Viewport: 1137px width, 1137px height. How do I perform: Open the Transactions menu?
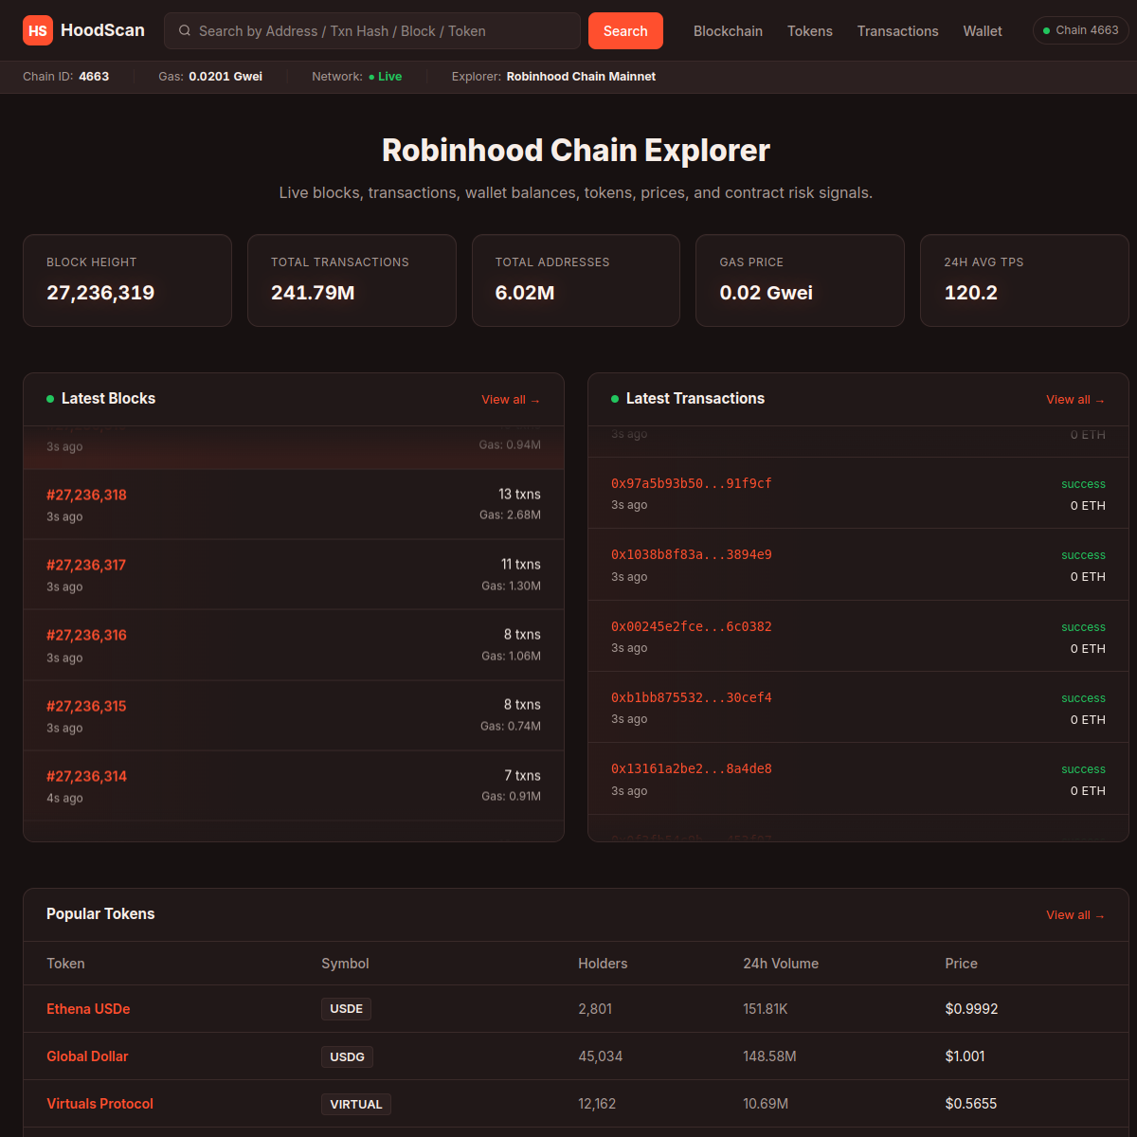tap(898, 31)
